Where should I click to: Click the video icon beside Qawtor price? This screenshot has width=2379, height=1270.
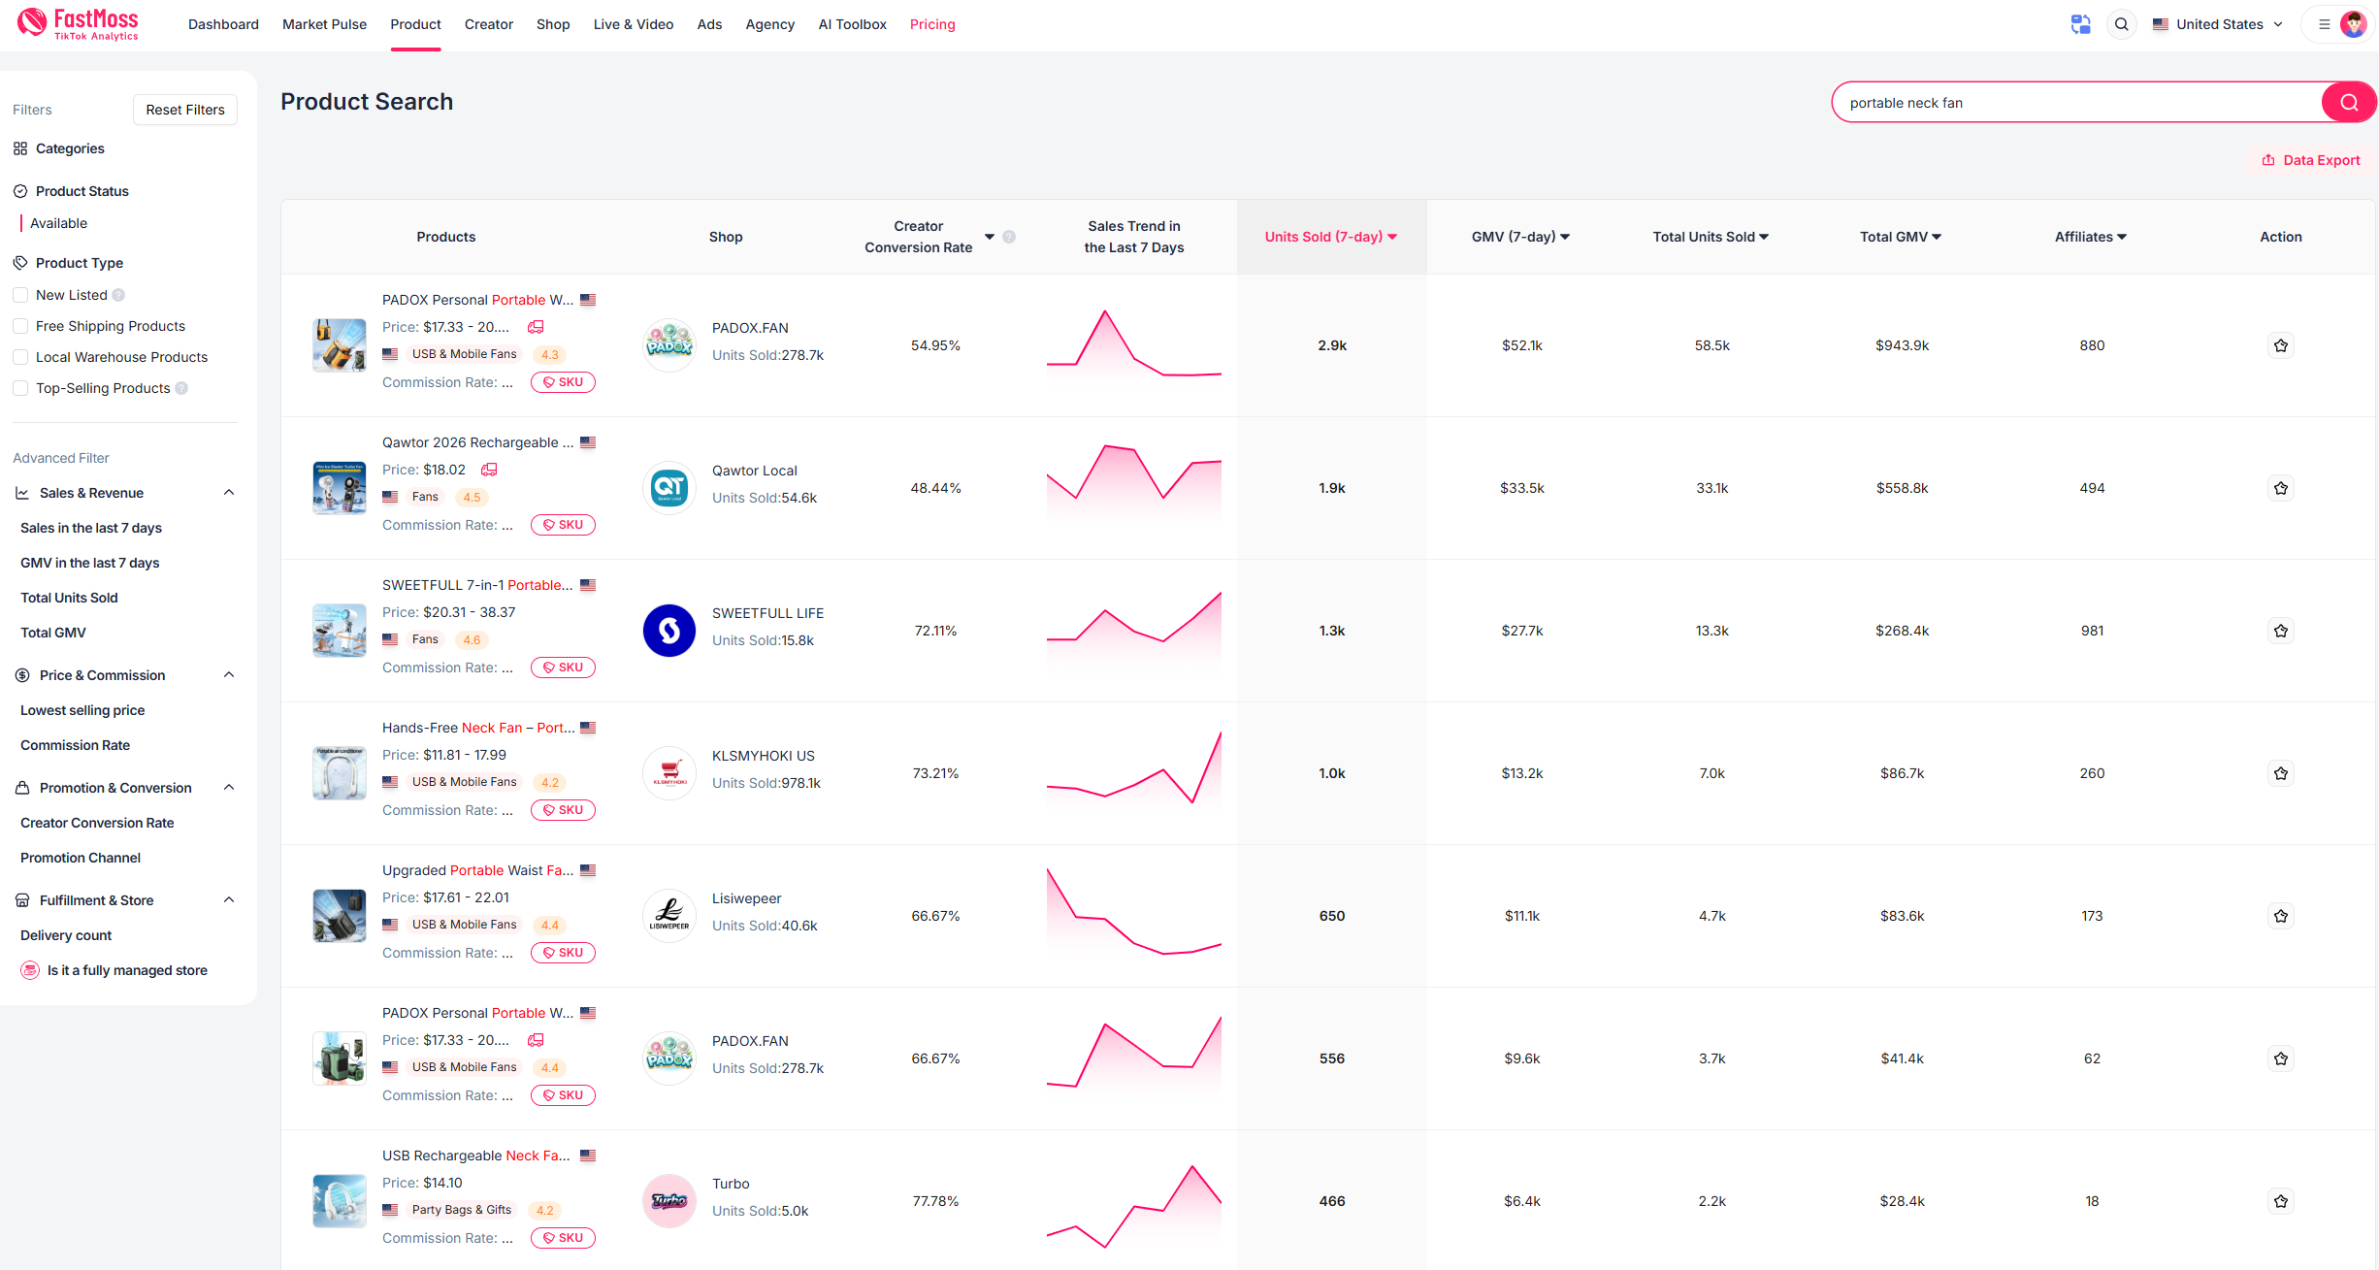click(489, 470)
